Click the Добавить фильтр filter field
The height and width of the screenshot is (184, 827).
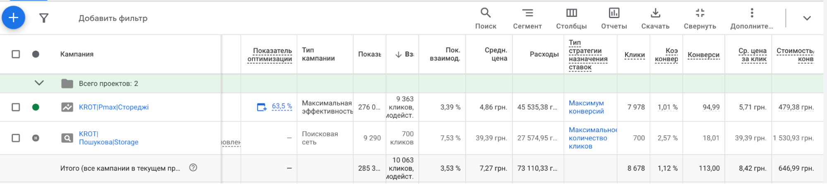(x=113, y=18)
